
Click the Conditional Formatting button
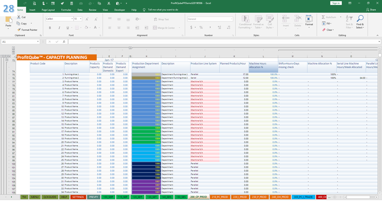coord(245,22)
